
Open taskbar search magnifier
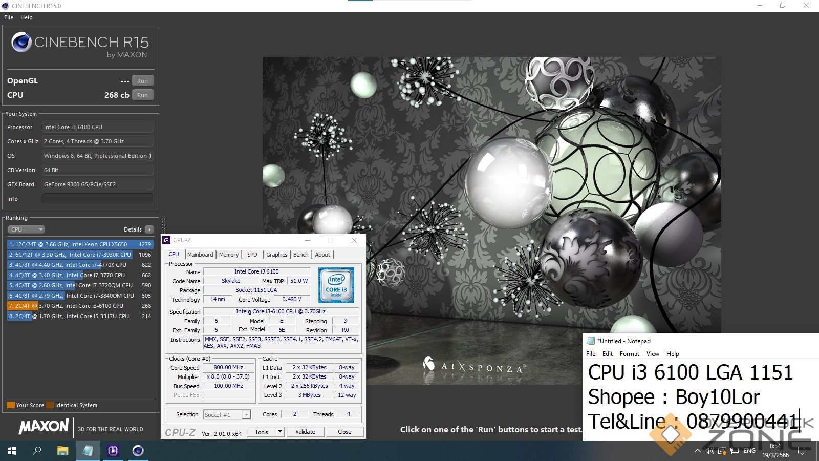[37, 451]
